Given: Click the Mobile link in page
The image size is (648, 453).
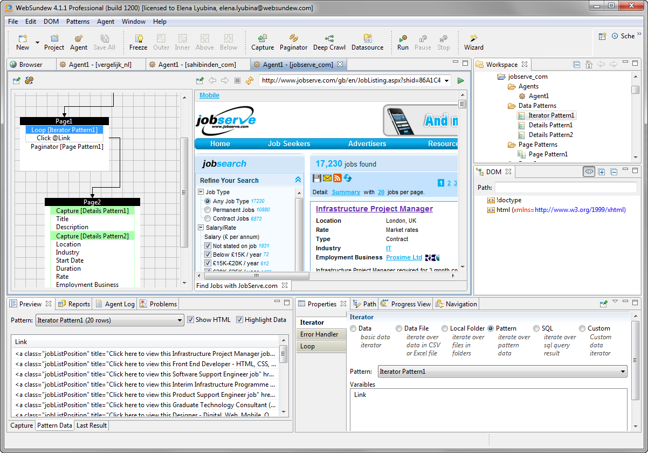Looking at the screenshot, I should [209, 95].
